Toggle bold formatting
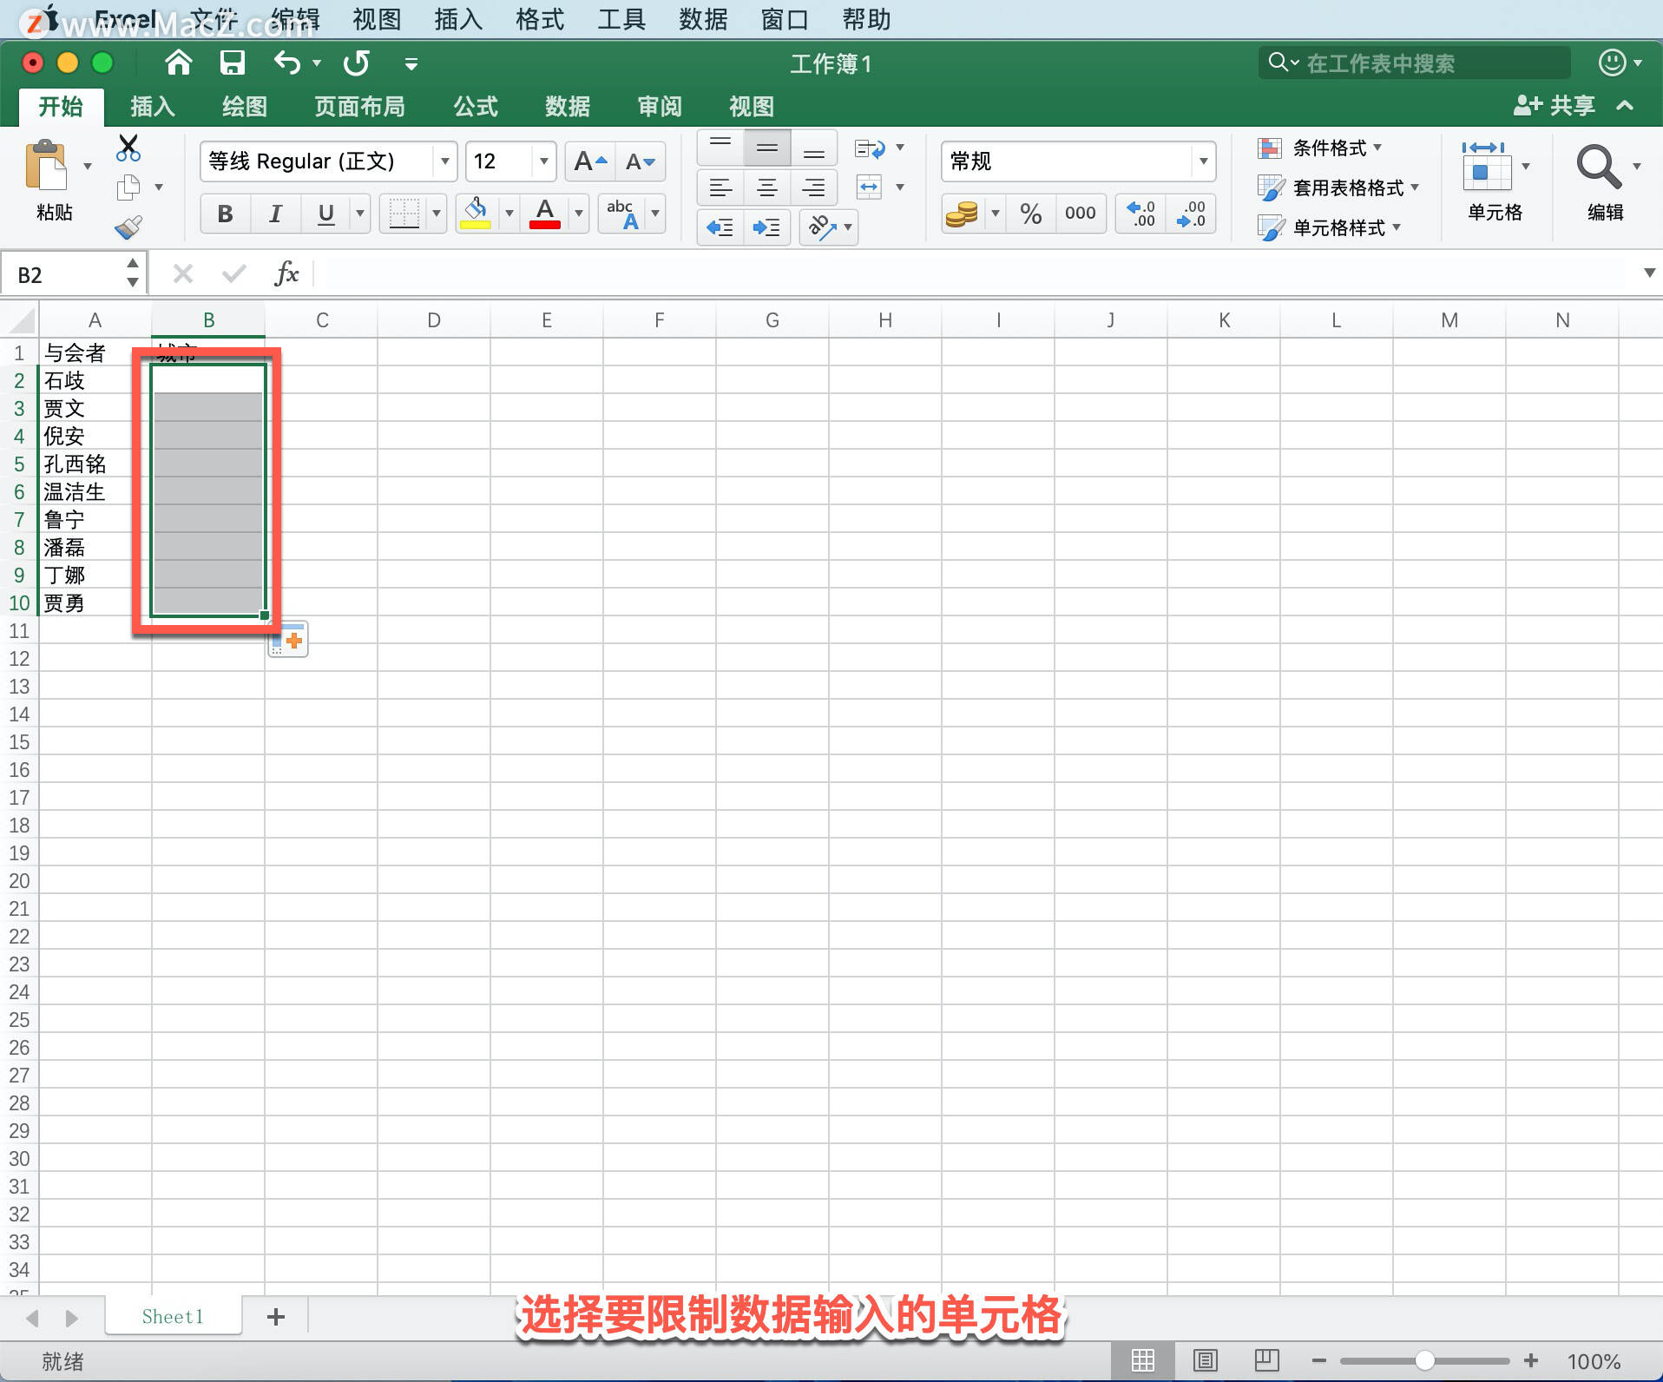The image size is (1663, 1382). tap(224, 214)
